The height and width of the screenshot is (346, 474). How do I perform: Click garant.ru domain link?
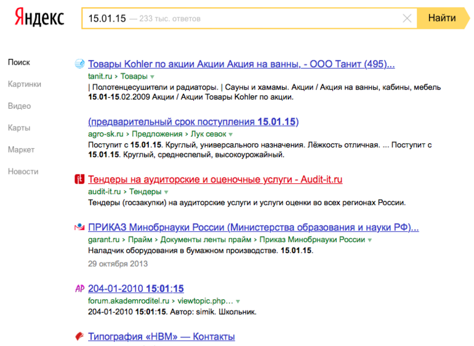point(103,240)
